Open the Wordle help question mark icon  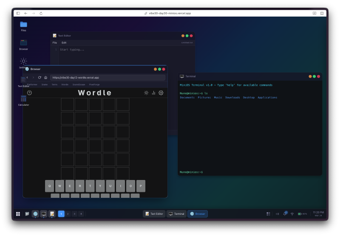point(29,93)
